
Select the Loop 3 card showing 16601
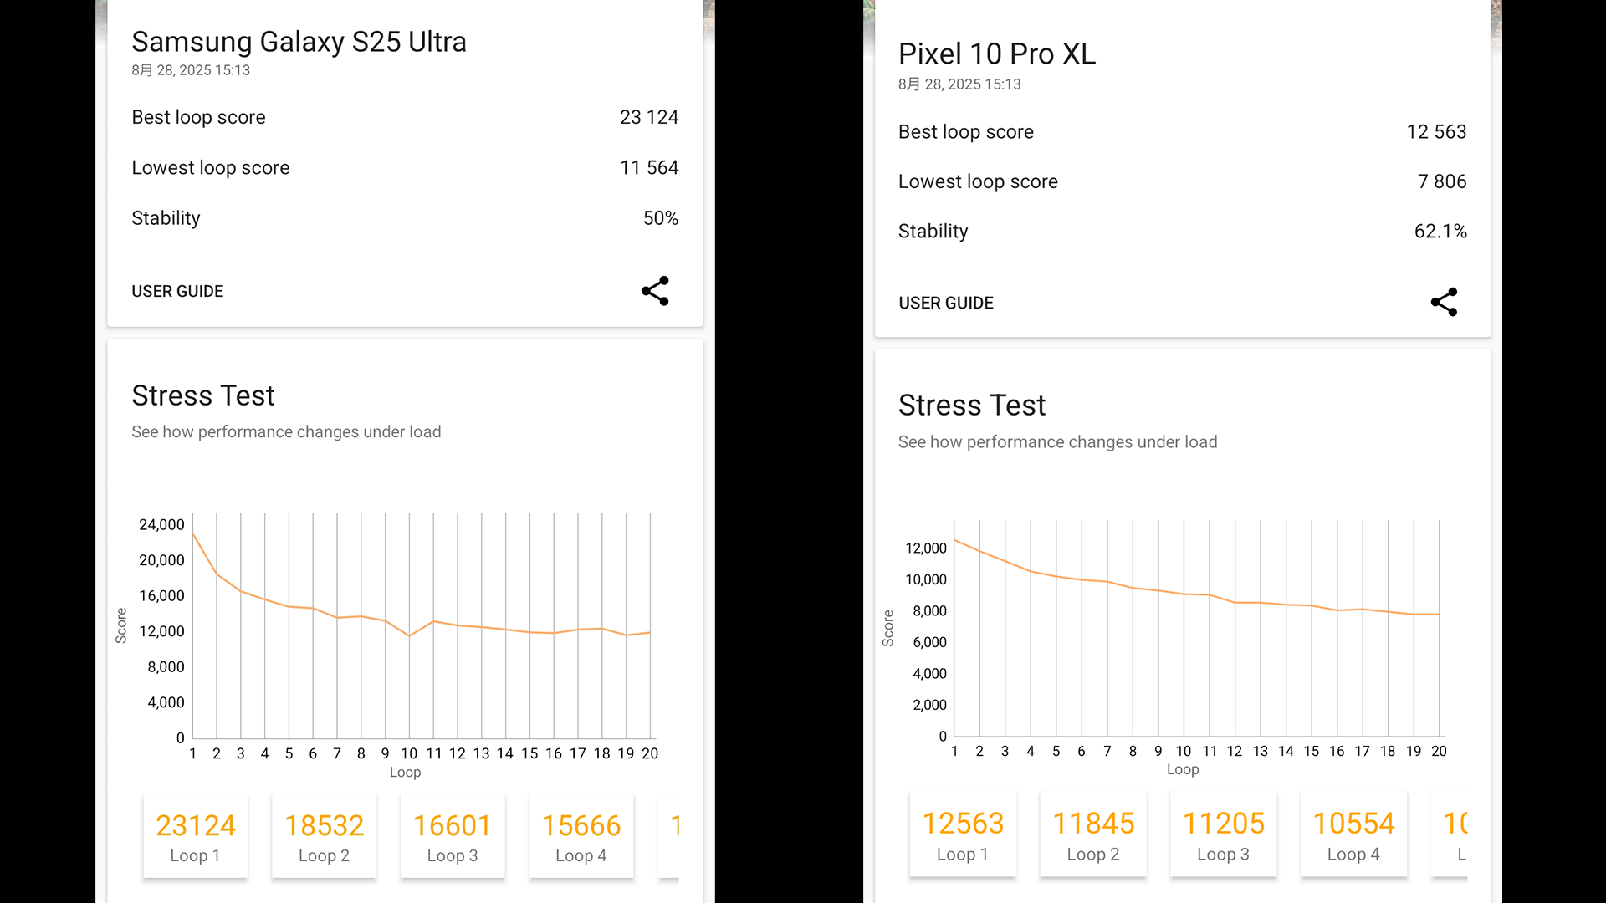coord(453,836)
